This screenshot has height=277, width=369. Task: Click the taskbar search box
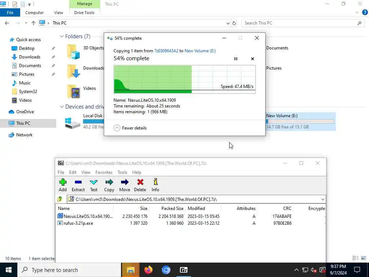(x=70, y=270)
